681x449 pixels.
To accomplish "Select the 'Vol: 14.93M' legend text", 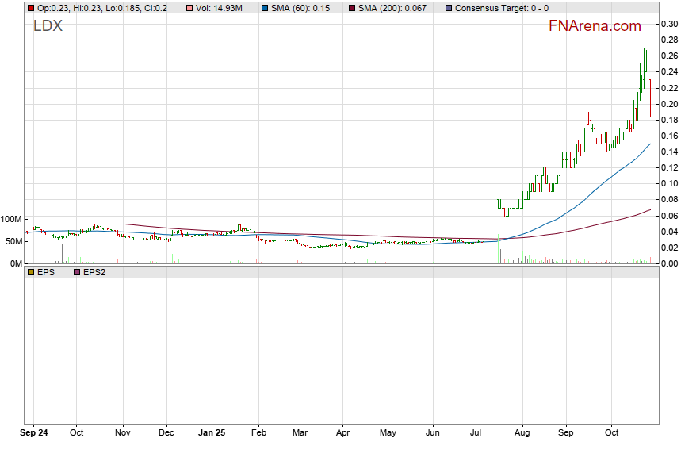I will pyautogui.click(x=219, y=8).
